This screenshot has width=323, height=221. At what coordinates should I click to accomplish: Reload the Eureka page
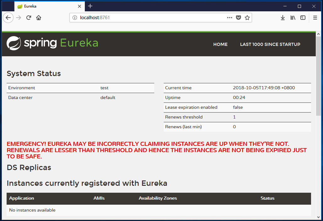coord(29,18)
